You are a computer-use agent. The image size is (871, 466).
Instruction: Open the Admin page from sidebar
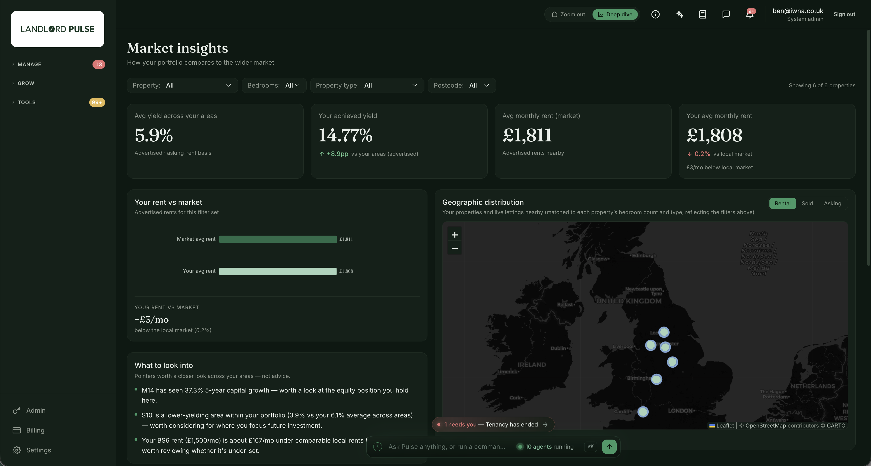tap(36, 410)
